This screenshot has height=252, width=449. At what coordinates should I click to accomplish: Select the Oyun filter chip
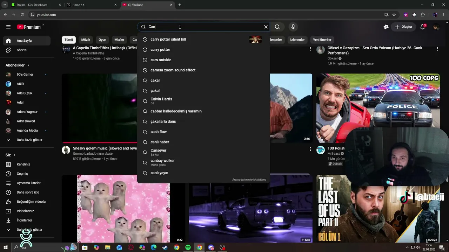(102, 40)
